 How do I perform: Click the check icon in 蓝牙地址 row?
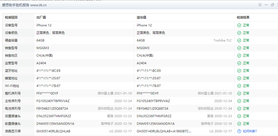(239, 71)
